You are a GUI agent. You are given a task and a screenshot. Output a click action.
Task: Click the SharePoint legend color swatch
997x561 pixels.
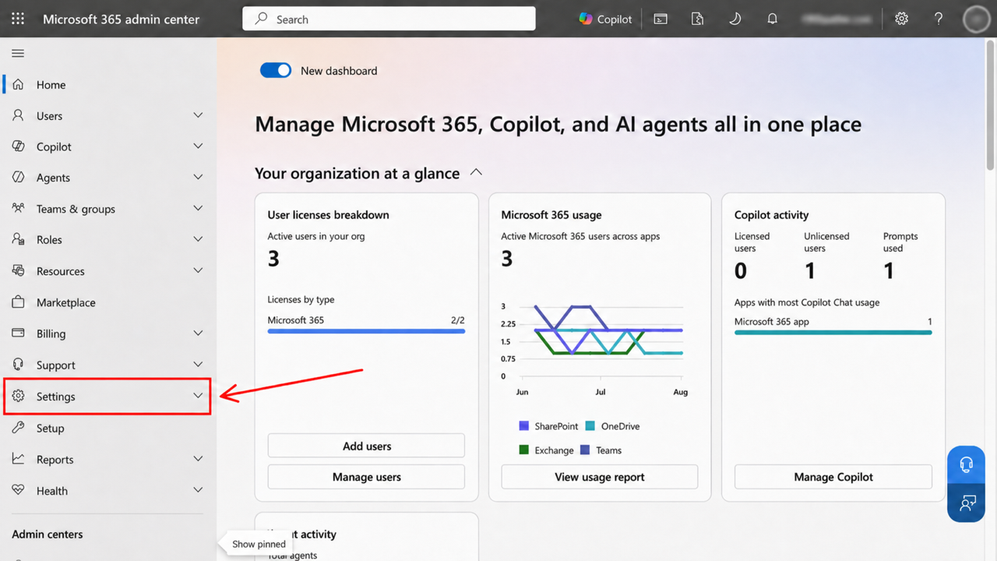[x=524, y=426]
